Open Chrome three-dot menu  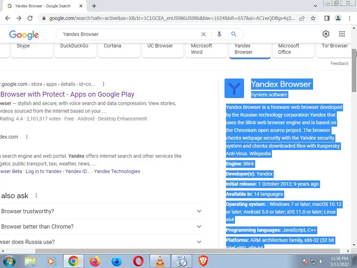(349, 18)
